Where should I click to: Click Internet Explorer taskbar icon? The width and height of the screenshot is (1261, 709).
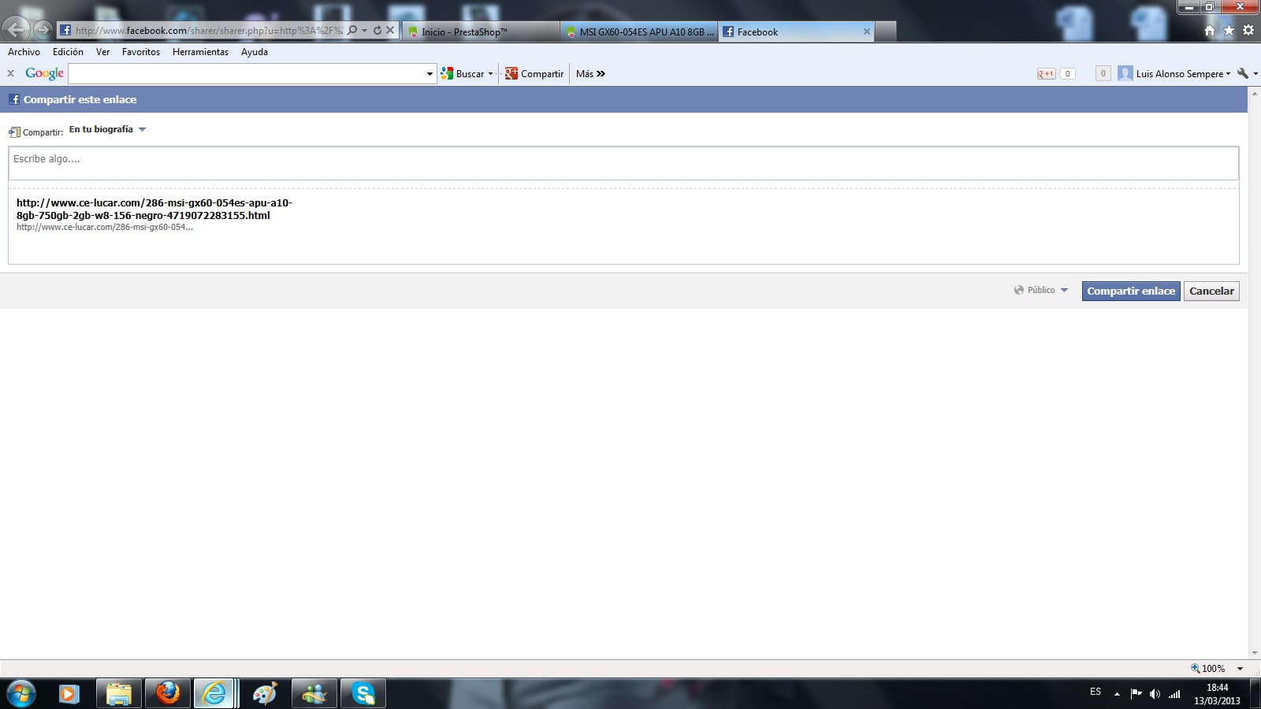pyautogui.click(x=214, y=694)
